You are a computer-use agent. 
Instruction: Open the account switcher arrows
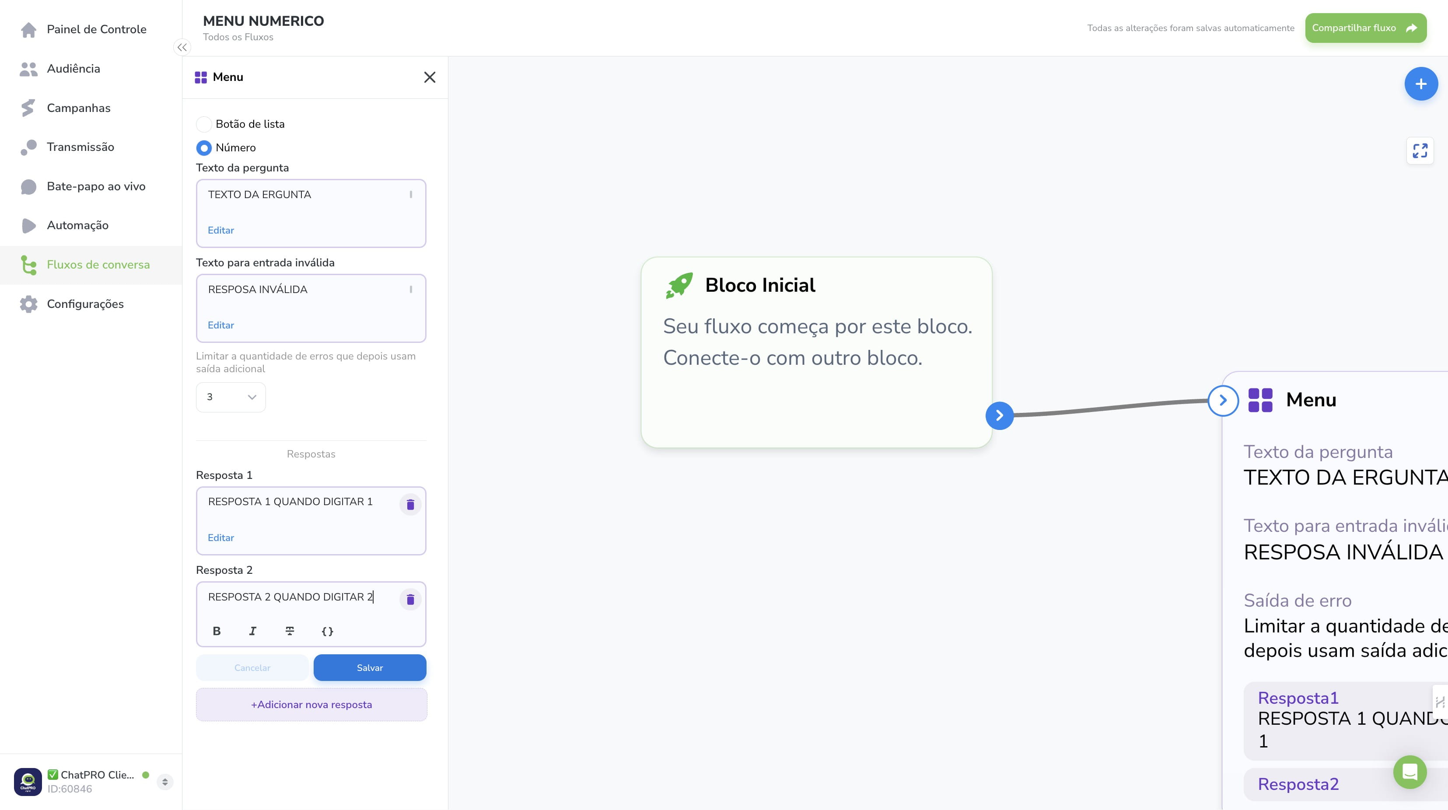pyautogui.click(x=164, y=782)
